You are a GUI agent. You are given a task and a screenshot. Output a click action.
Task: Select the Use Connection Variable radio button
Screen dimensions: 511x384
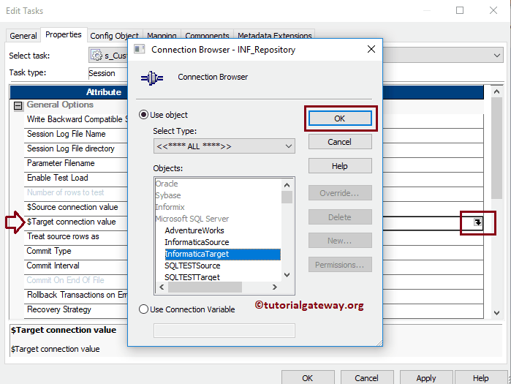[144, 309]
